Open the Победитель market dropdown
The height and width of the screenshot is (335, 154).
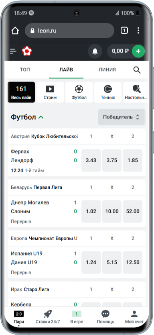(x=122, y=117)
